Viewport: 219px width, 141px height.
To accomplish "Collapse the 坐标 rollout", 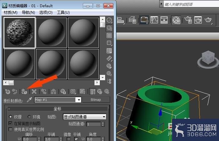I will (57, 109).
